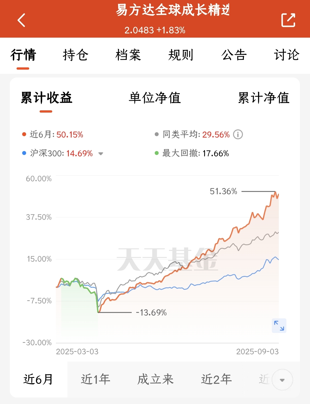
Task: Tap the -13.69% low point marker
Action: pos(151,312)
